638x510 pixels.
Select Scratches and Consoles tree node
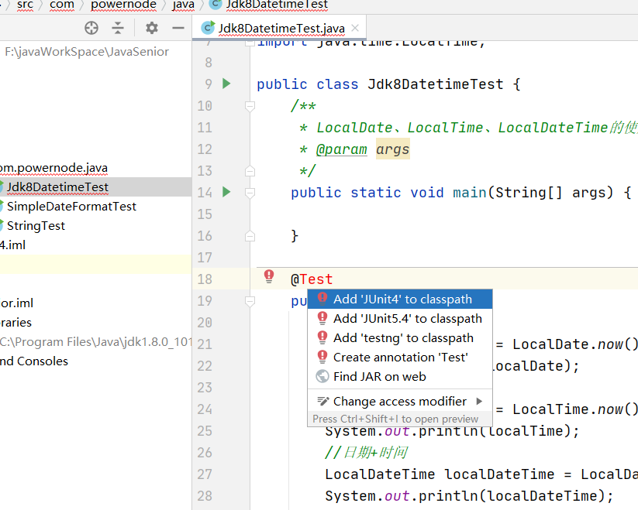(x=34, y=361)
